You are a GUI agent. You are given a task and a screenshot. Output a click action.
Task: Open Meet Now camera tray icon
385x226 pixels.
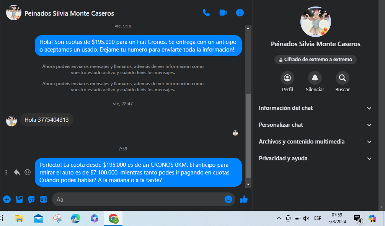point(288,218)
